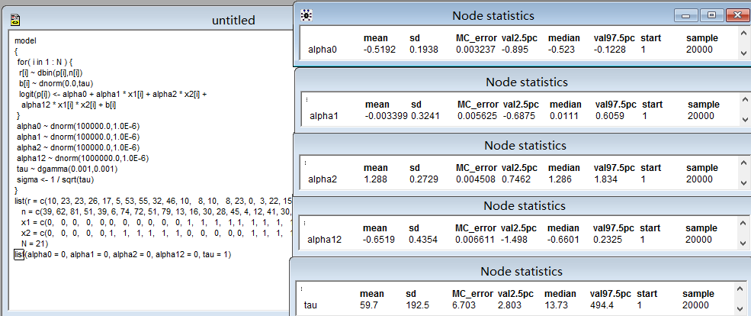Screen dimensions: 751x316
Task: Click alpha0 median value -0.523
Action: (561, 50)
